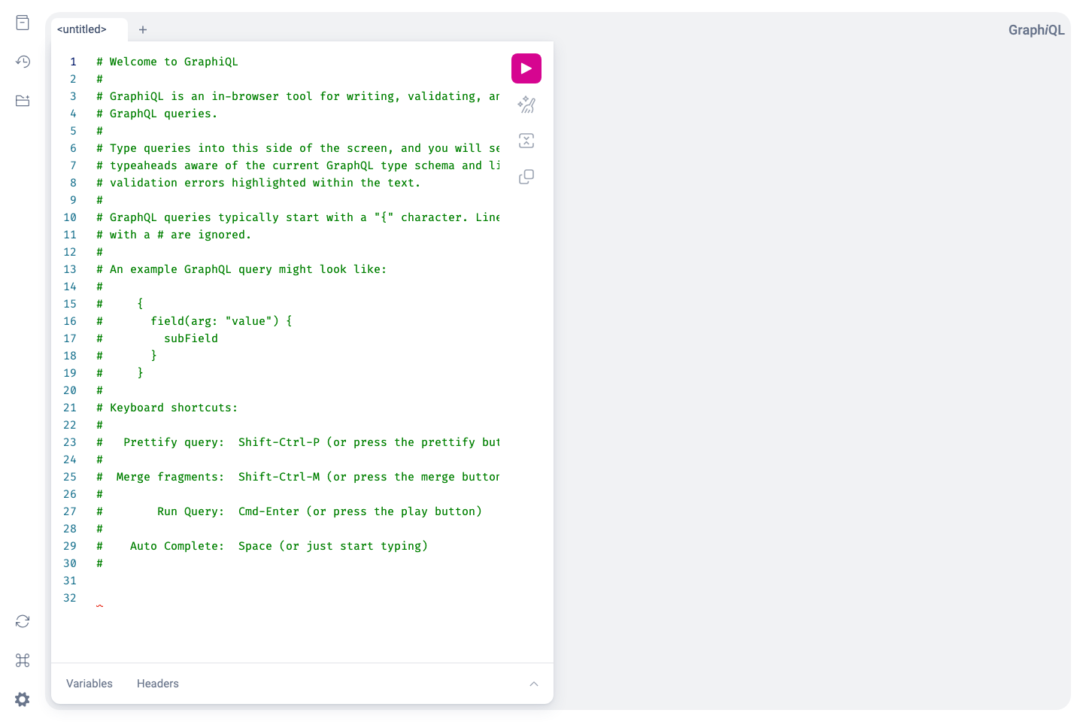Click line number 15 in the gutter
Screen dimensions: 1083x722
69,303
